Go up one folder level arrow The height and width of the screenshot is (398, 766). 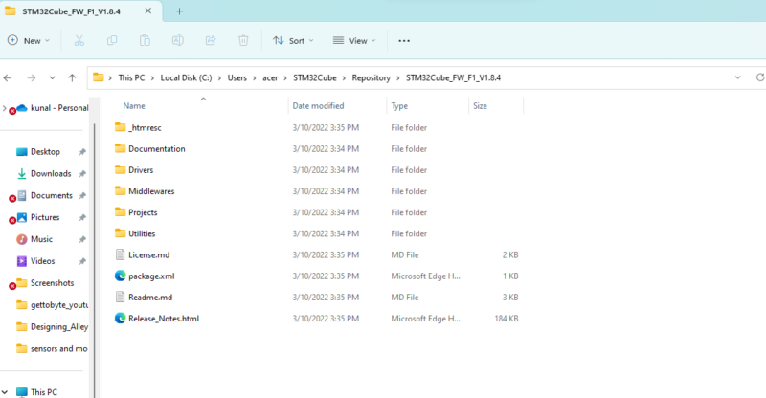click(72, 77)
